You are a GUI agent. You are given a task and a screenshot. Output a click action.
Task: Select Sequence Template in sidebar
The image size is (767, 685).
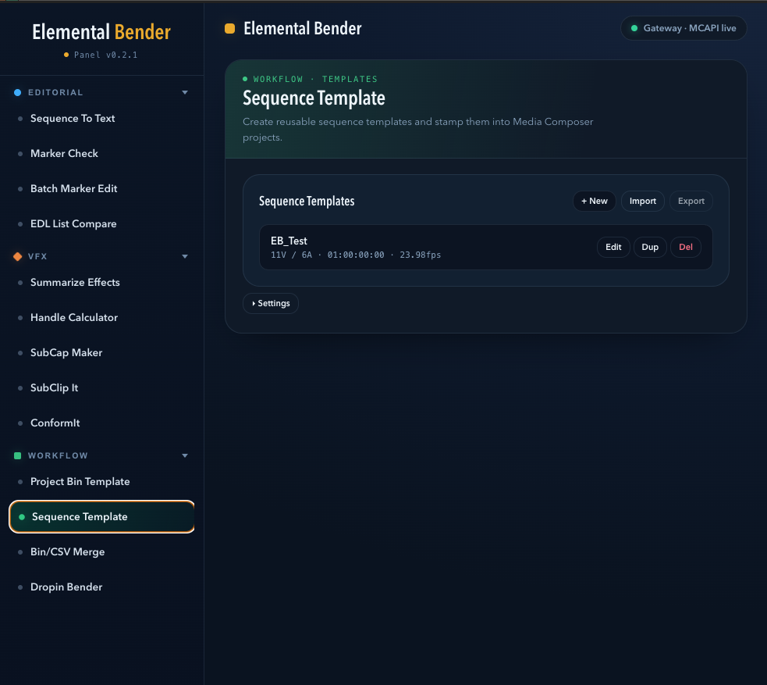[x=101, y=517]
